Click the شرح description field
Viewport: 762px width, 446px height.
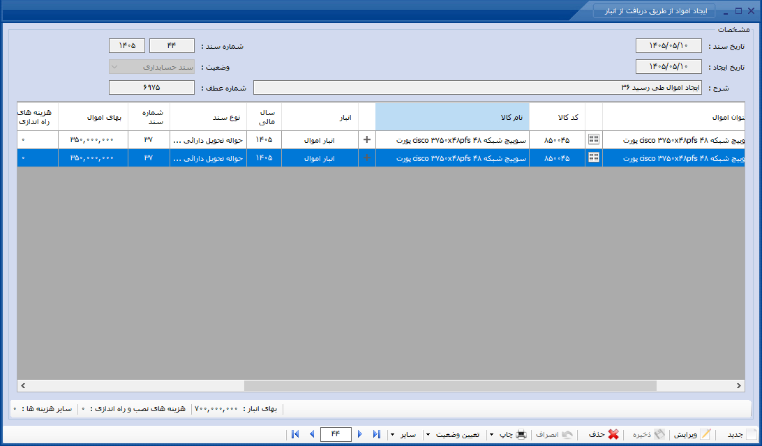(477, 87)
